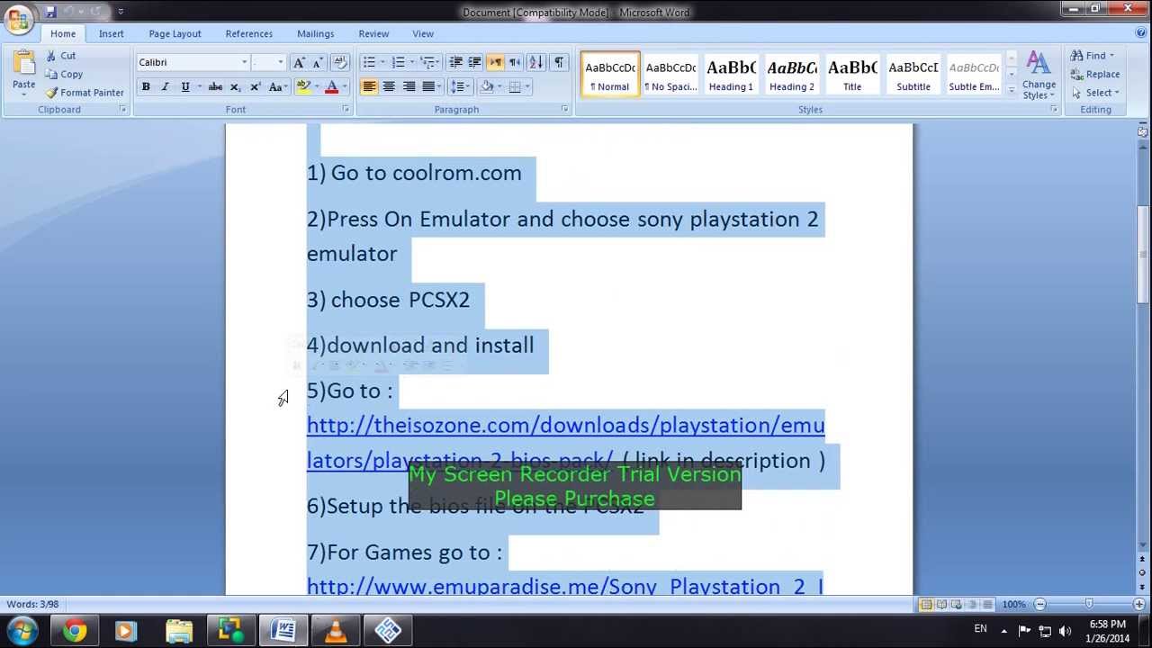The image size is (1152, 648).
Task: Align text left
Action: click(369, 86)
